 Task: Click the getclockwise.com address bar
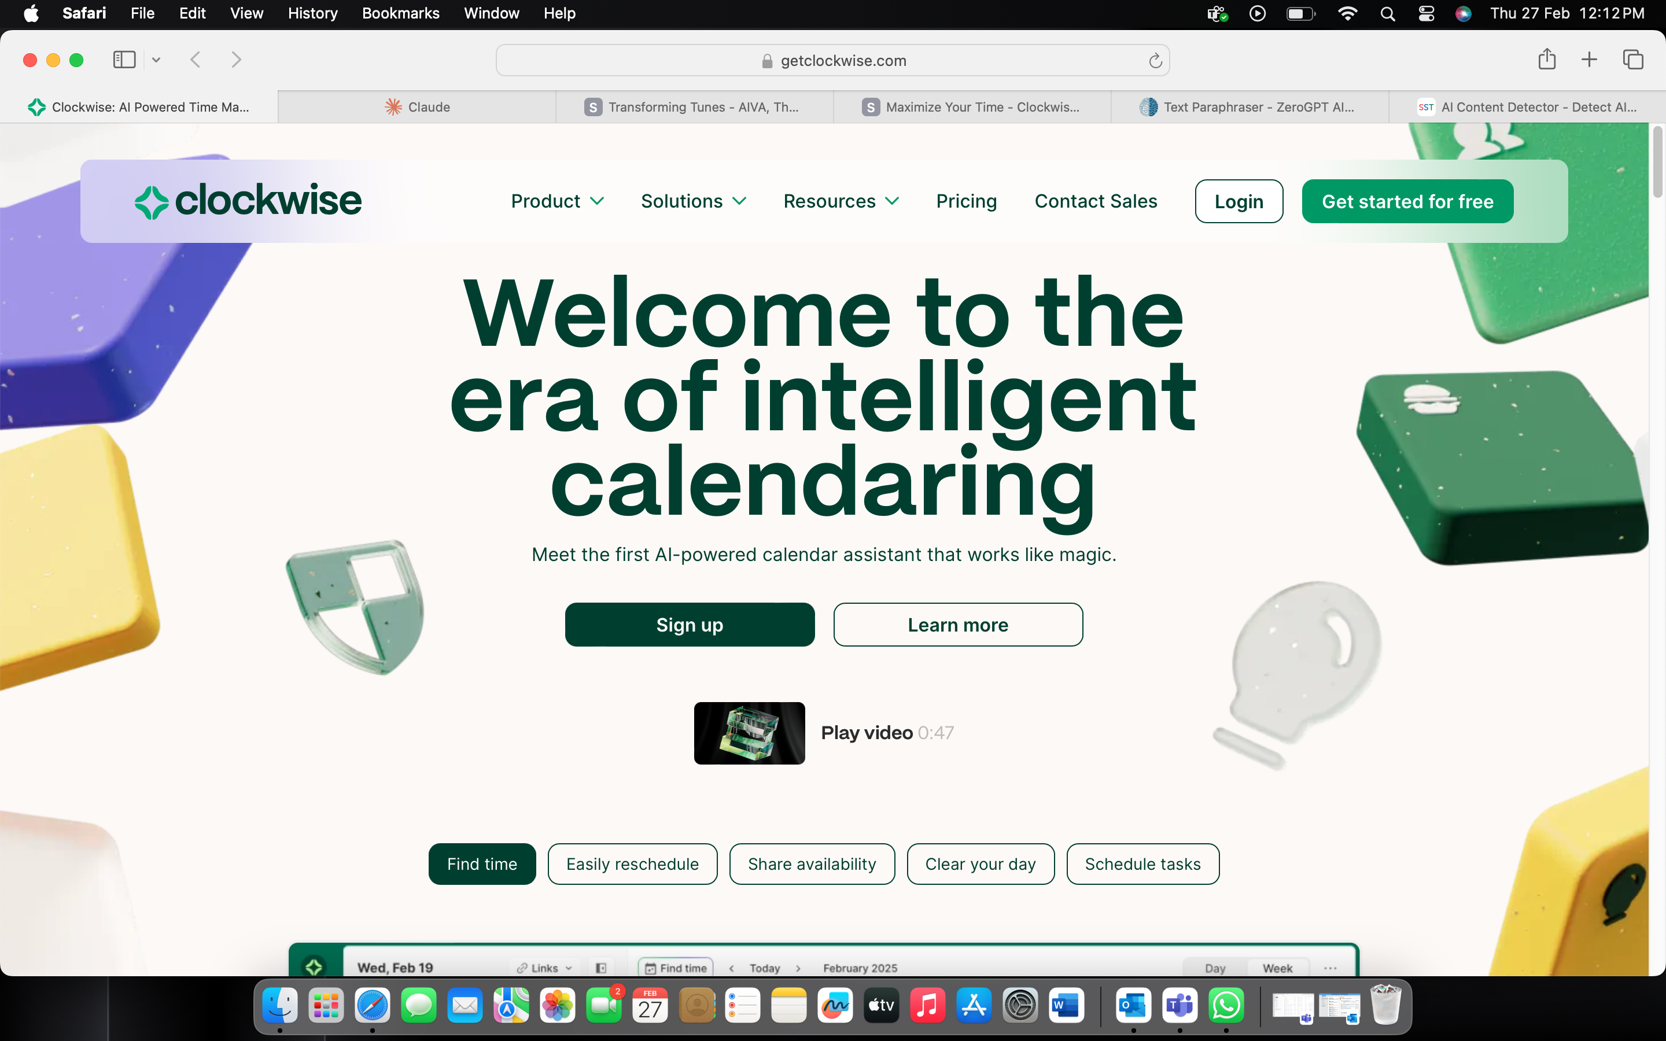[x=832, y=61]
